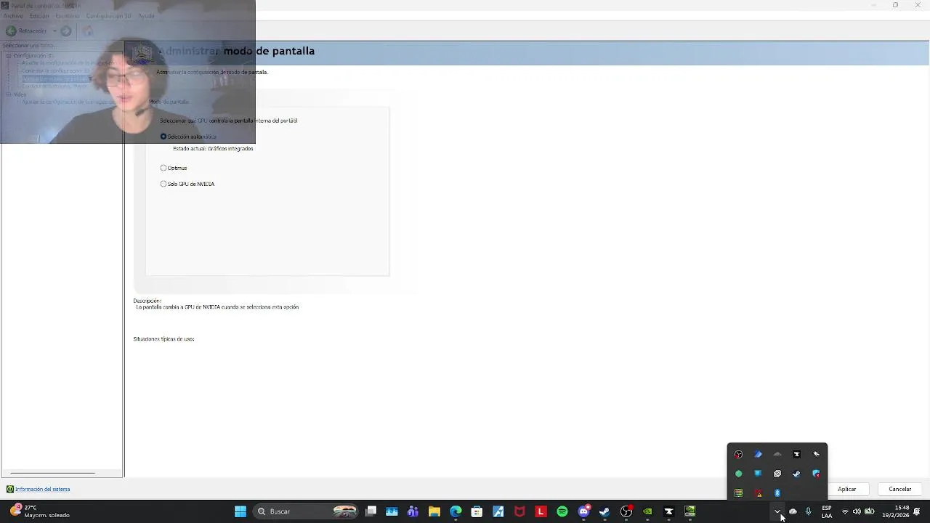Click the Bluetooth icon in tray overflow
930x523 pixels.
click(777, 492)
